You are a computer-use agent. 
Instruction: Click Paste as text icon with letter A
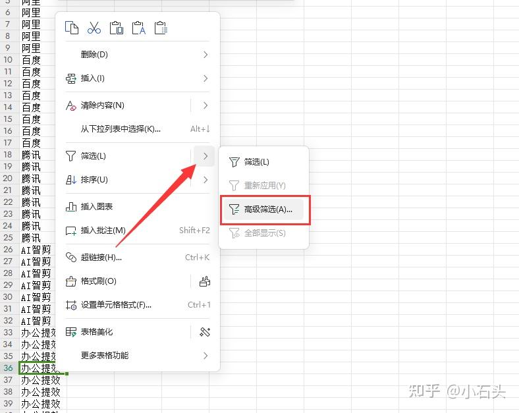click(x=139, y=28)
